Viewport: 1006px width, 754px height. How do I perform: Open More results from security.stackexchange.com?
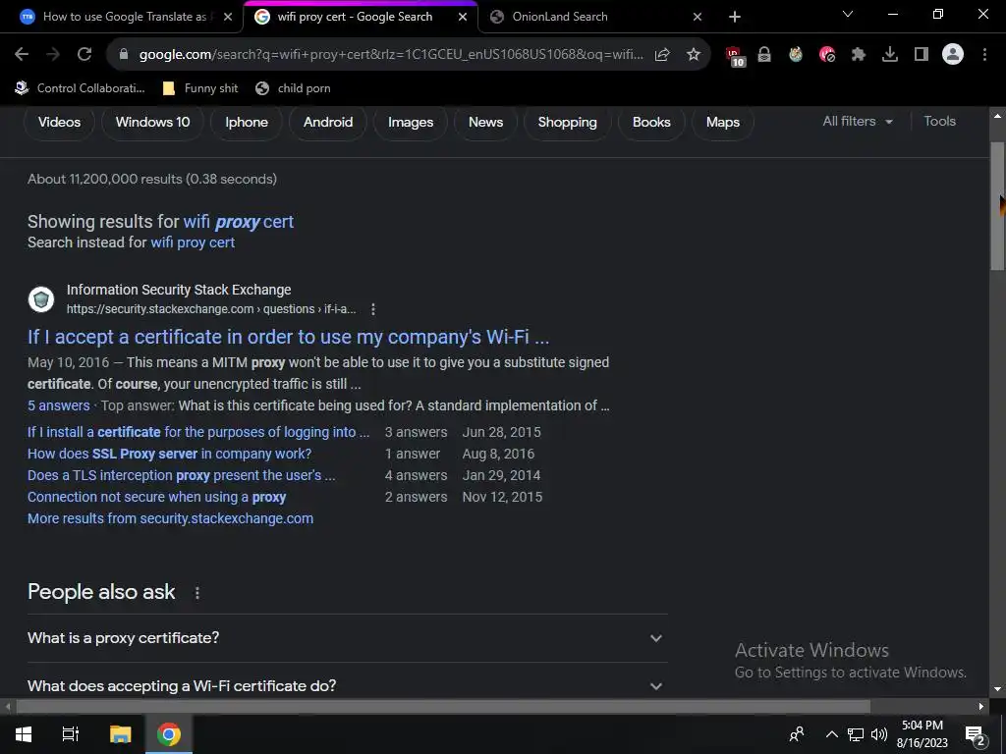(x=170, y=518)
